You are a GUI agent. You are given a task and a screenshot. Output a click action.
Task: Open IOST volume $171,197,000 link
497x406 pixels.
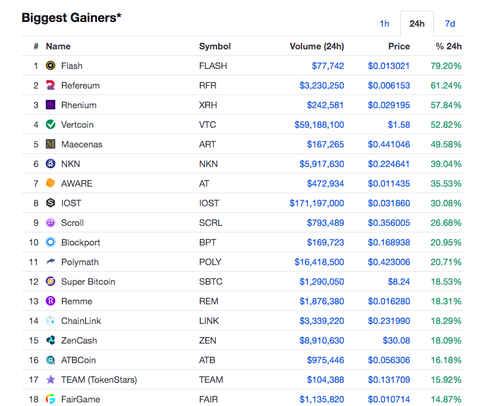317,203
